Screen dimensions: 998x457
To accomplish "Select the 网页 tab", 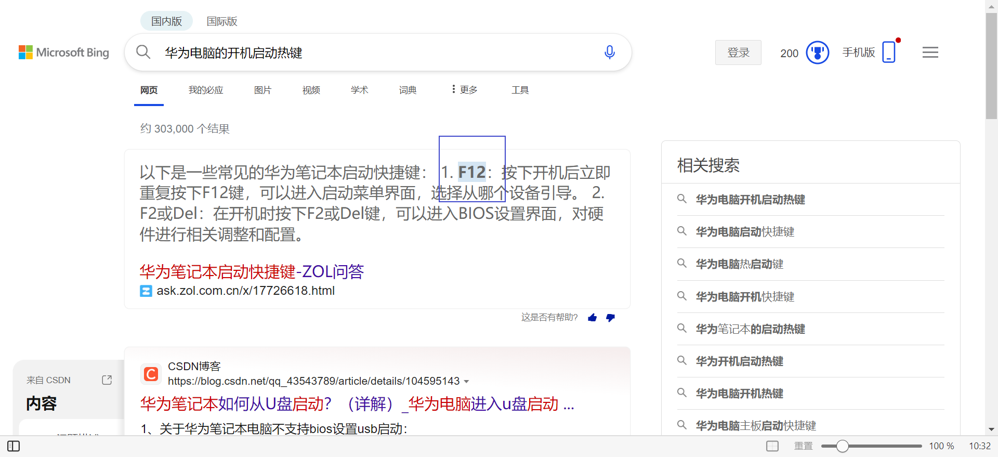I will tap(149, 90).
